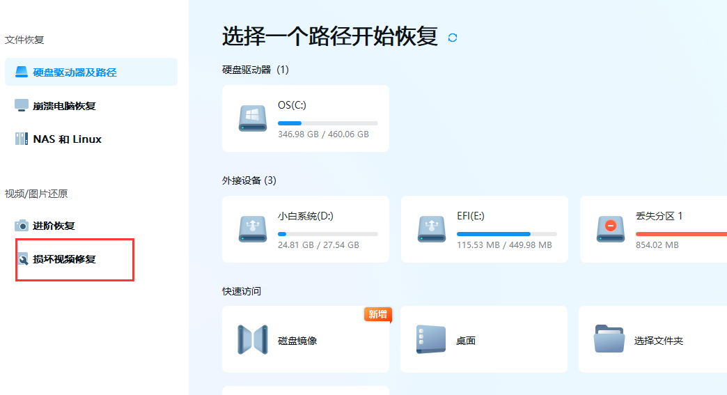Click the 115.53 MB / 449.98 MB text

(504, 245)
